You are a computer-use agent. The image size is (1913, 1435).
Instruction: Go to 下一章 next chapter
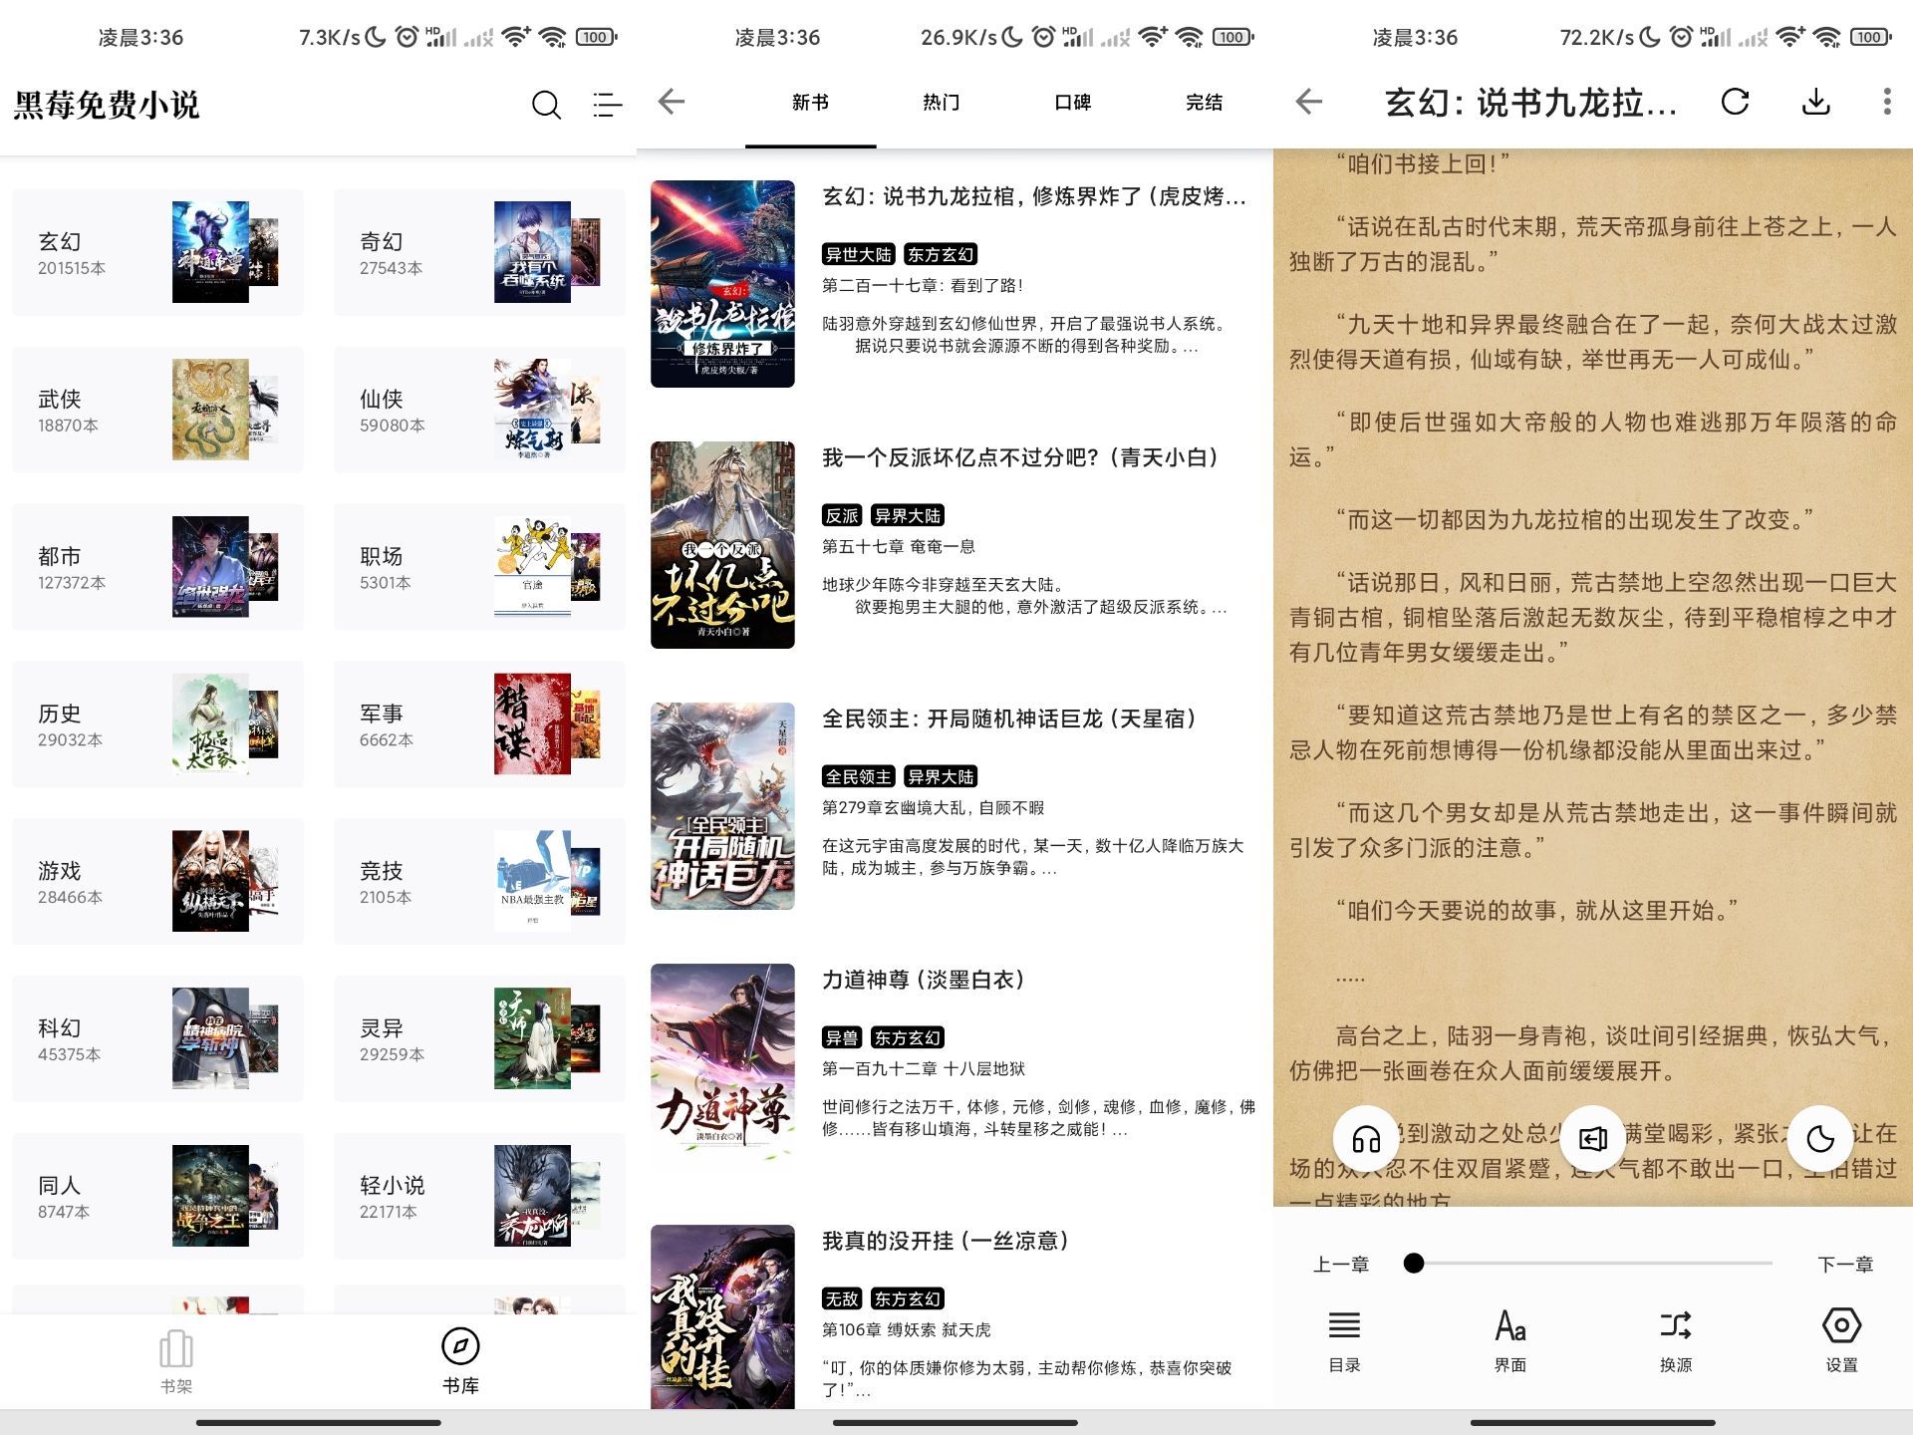pos(1845,1265)
